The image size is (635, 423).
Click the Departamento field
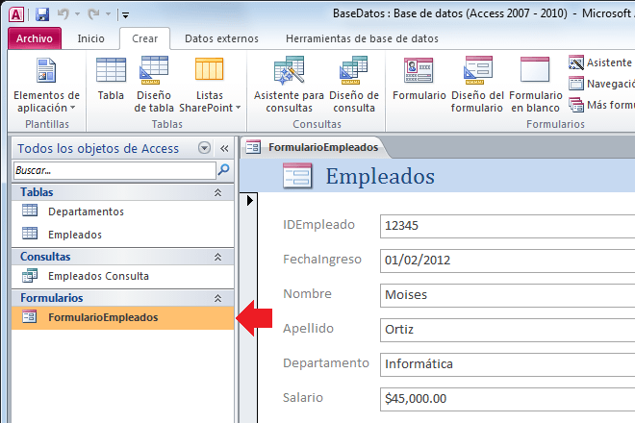507,364
